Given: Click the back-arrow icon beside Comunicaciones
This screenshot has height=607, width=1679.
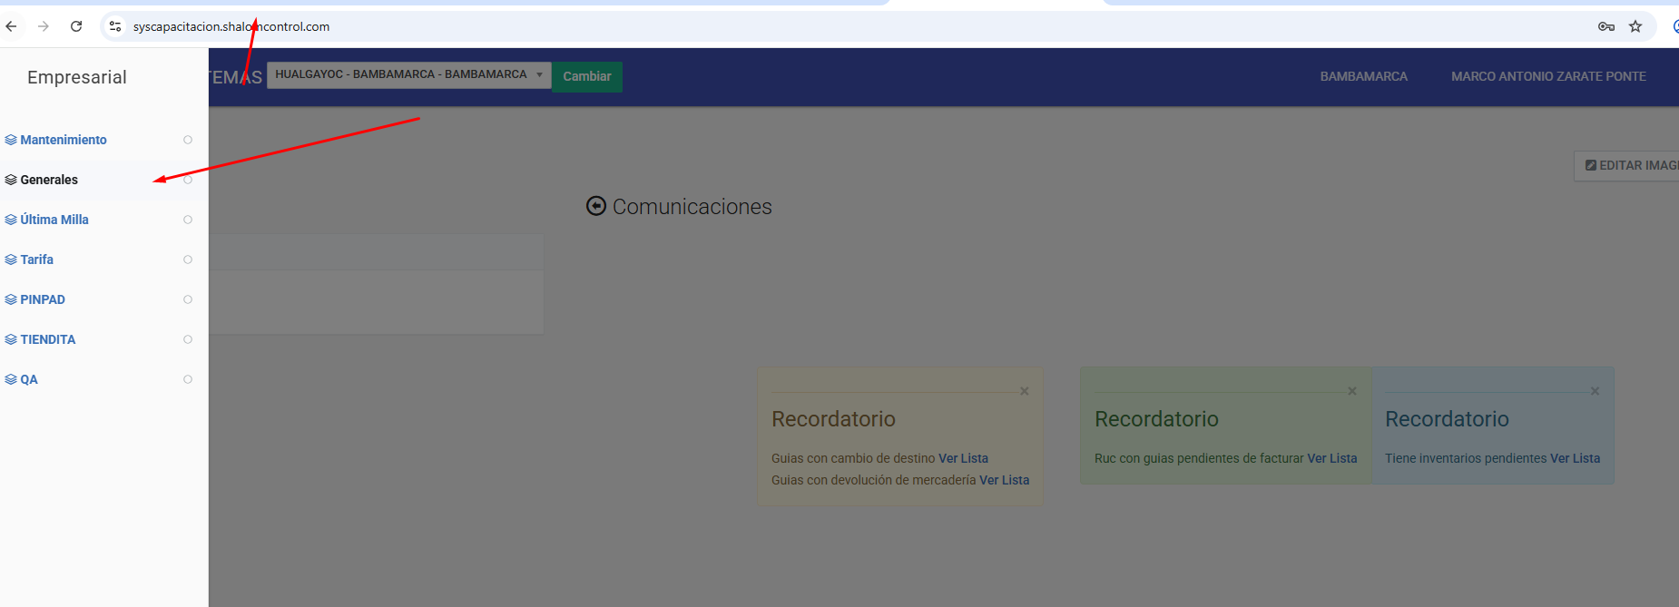Looking at the screenshot, I should (595, 206).
